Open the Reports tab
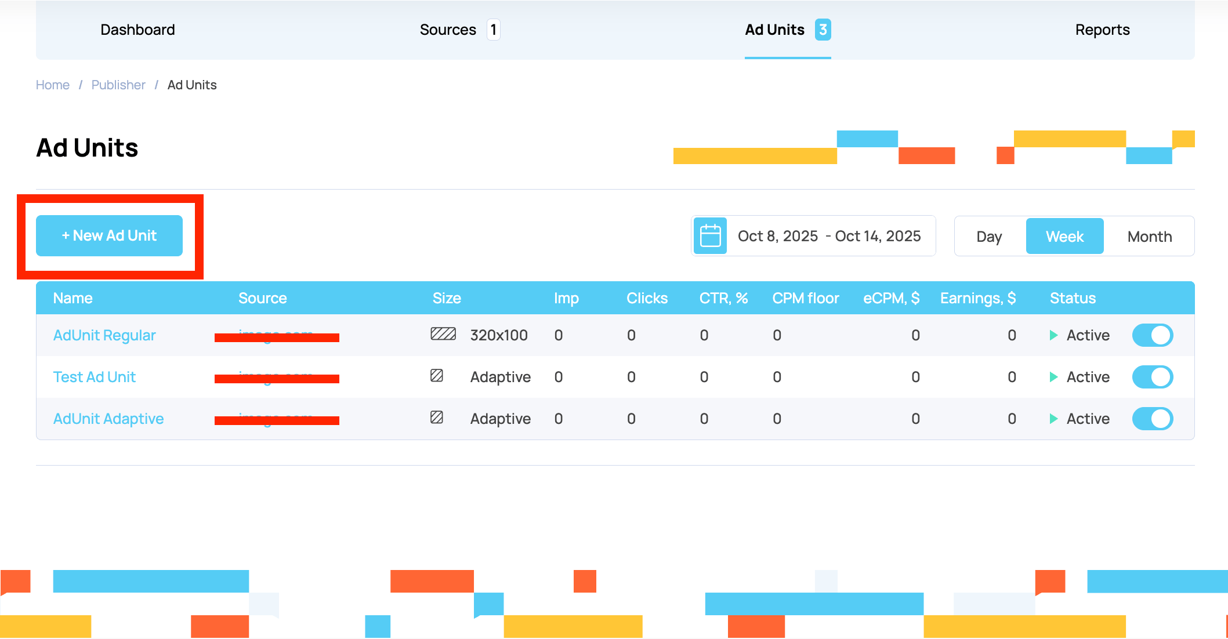This screenshot has height=639, width=1228. 1102,29
